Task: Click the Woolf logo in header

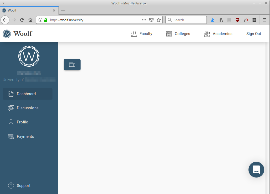Action: [7, 34]
